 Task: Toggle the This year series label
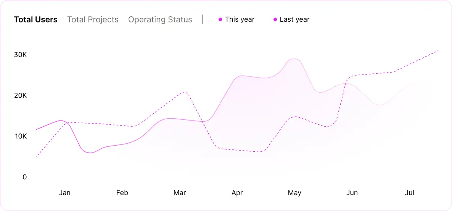[240, 19]
